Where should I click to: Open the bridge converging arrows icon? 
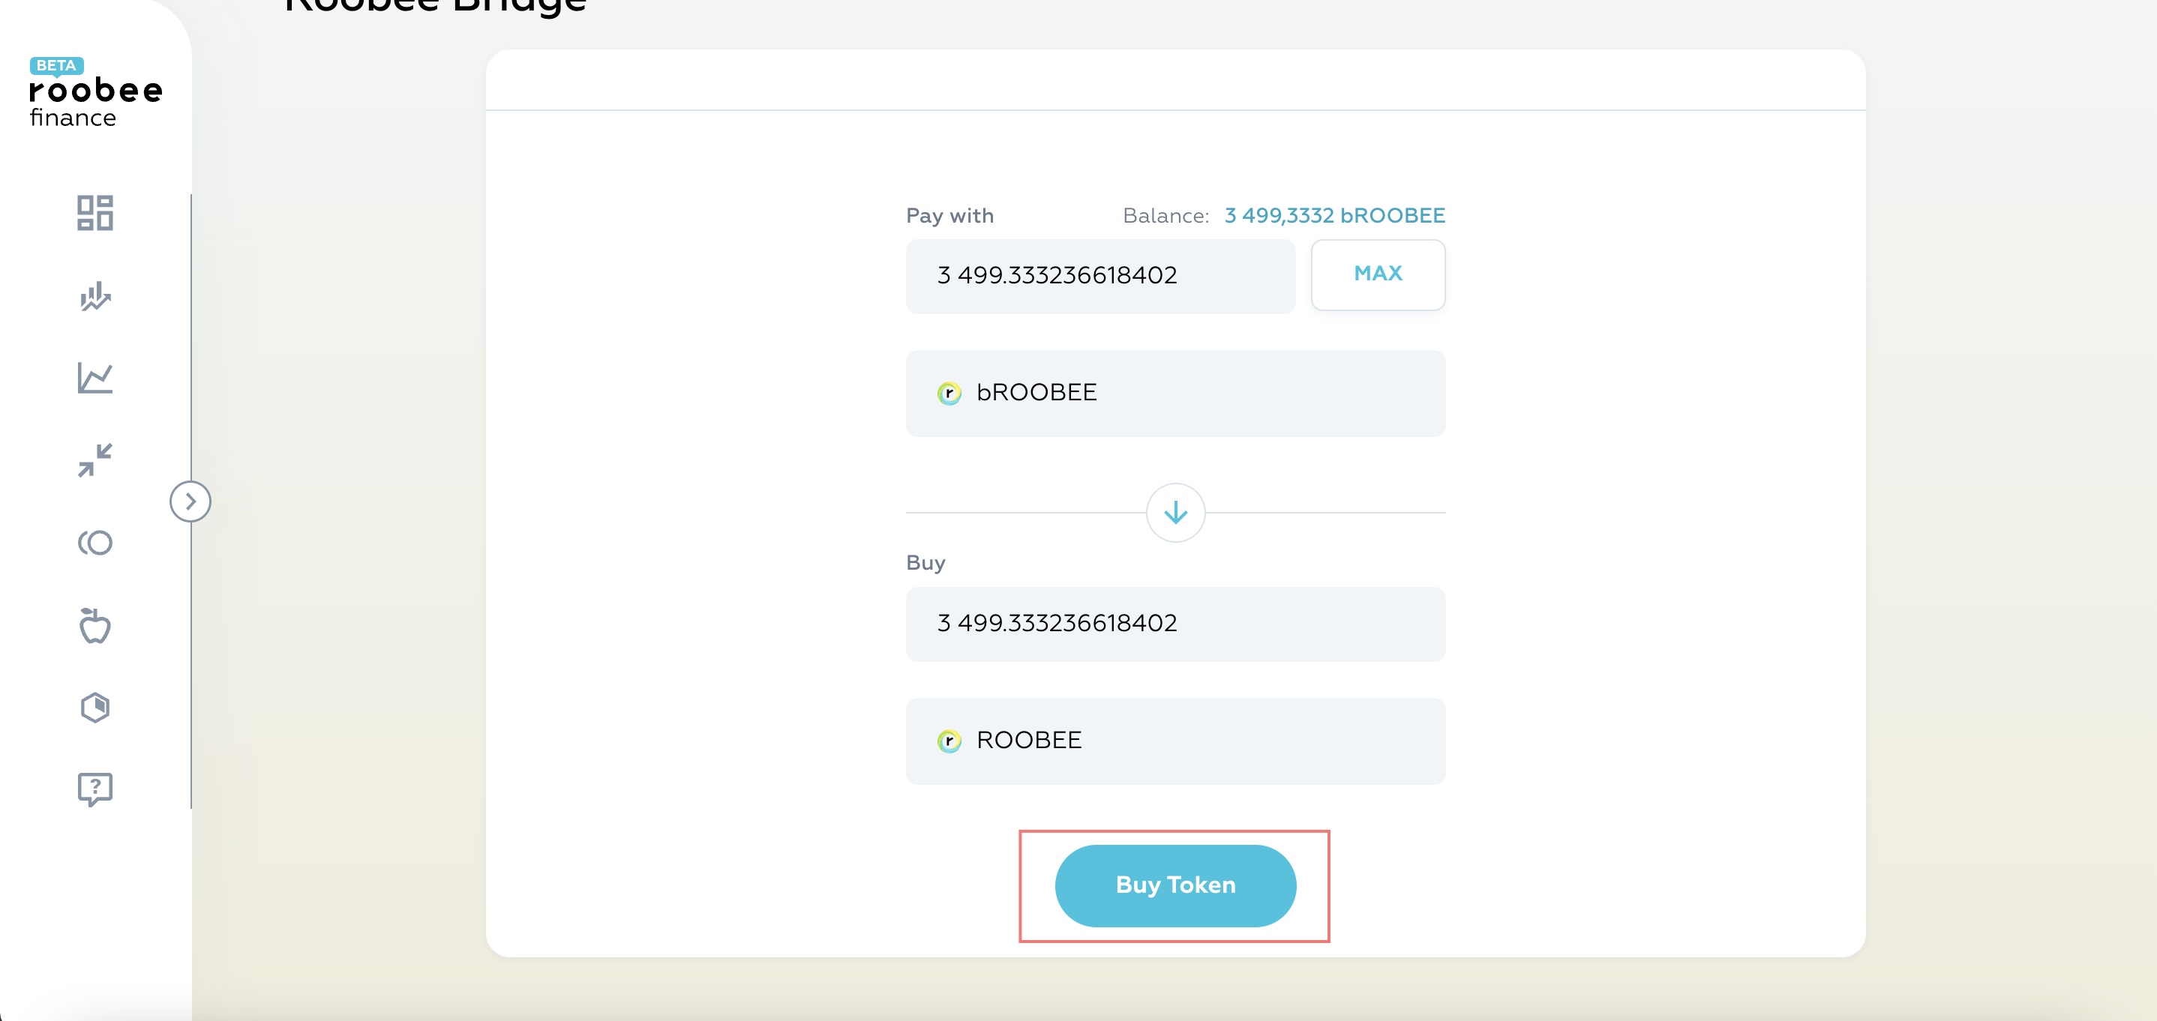point(94,460)
